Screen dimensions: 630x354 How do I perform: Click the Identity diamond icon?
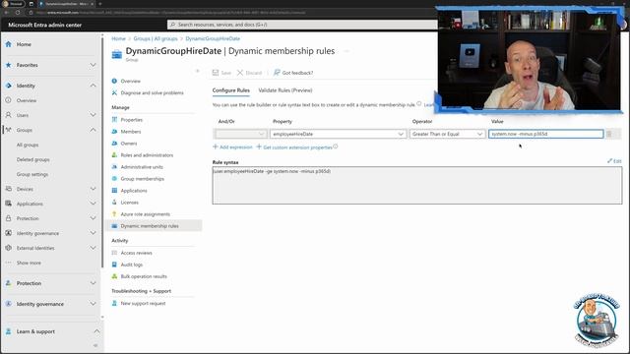tap(9, 86)
